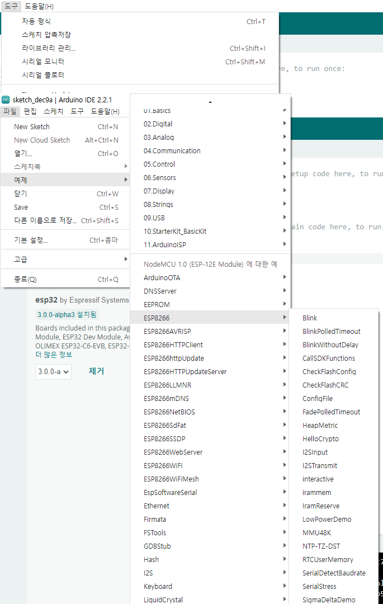Select 종료(Q) to quit

pos(65,279)
